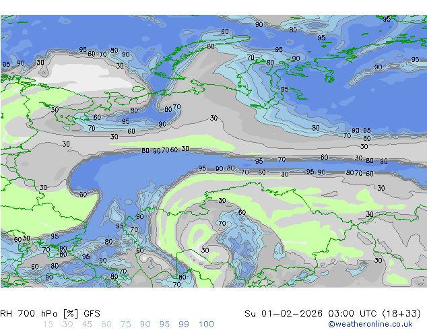Viewport: 427px width, 330px height.
Task: Select the legend value 15
Action: (48, 325)
